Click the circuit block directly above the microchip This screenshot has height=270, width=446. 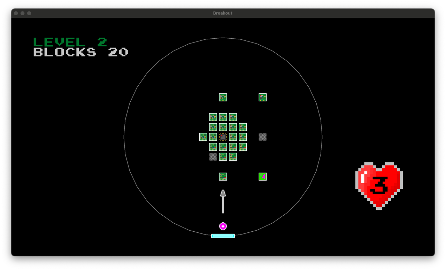click(x=223, y=127)
